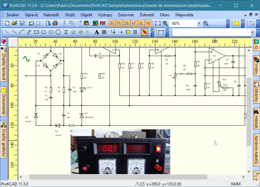Open the Vrstvy side panel
This screenshot has height=187, width=260.
(256, 66)
